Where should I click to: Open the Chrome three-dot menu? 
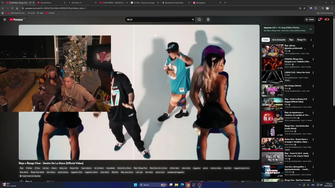(332, 8)
